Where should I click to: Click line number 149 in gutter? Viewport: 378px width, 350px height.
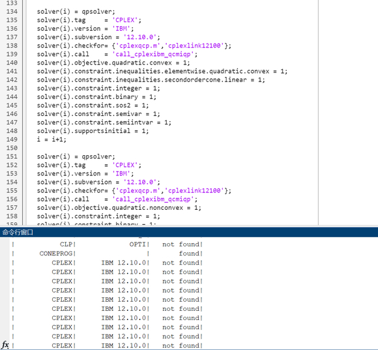click(12, 139)
